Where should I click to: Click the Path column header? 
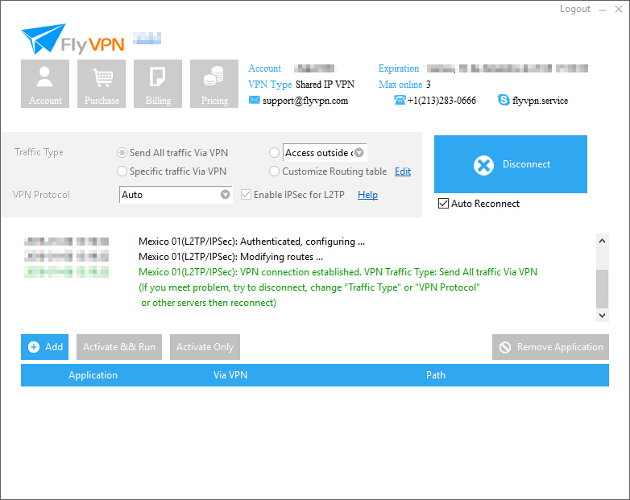point(436,375)
